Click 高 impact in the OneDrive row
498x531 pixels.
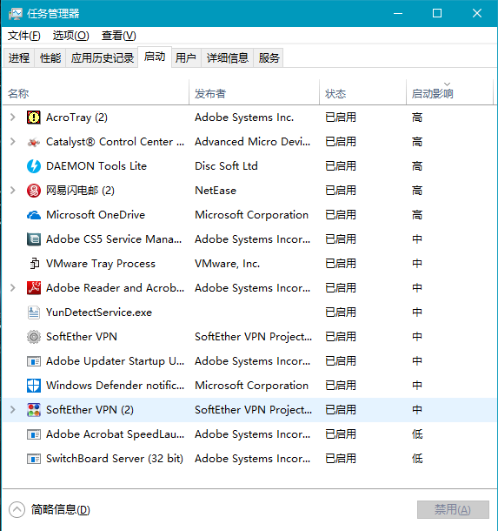pyautogui.click(x=417, y=215)
